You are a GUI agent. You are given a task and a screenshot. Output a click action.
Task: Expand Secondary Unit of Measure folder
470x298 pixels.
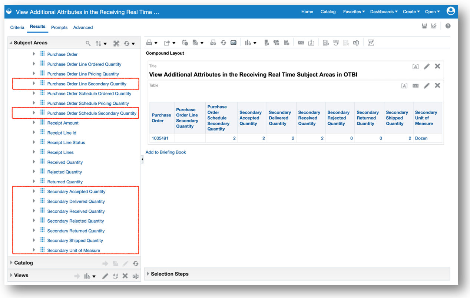34,250
